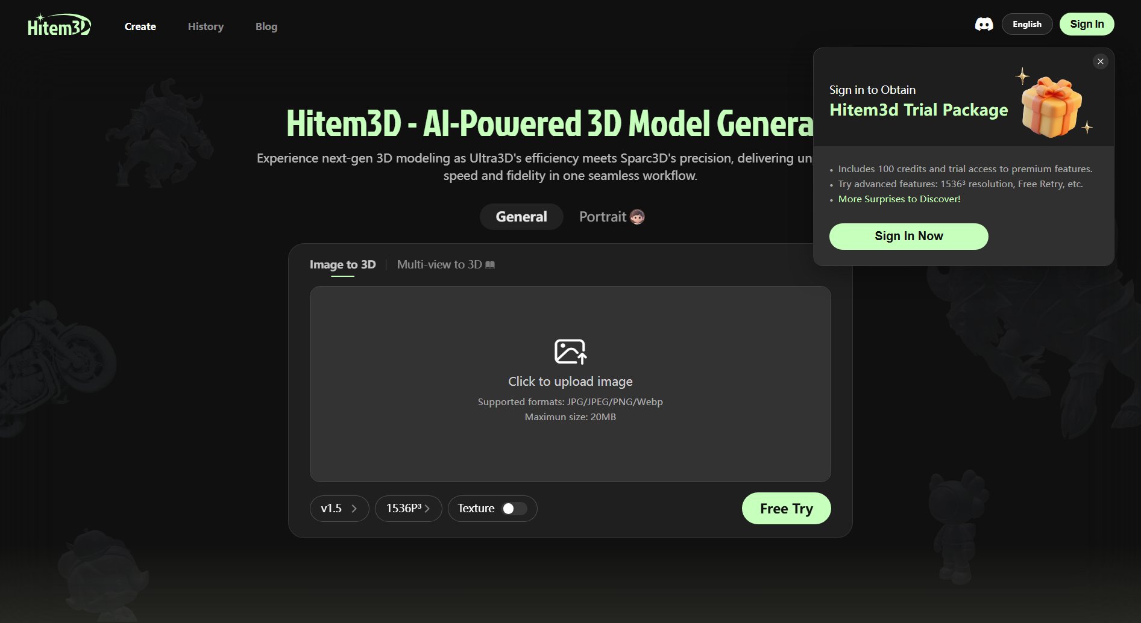Screen dimensions: 1141x623
Task: Click 'More Surprises to Discover!' text
Action: pos(899,199)
